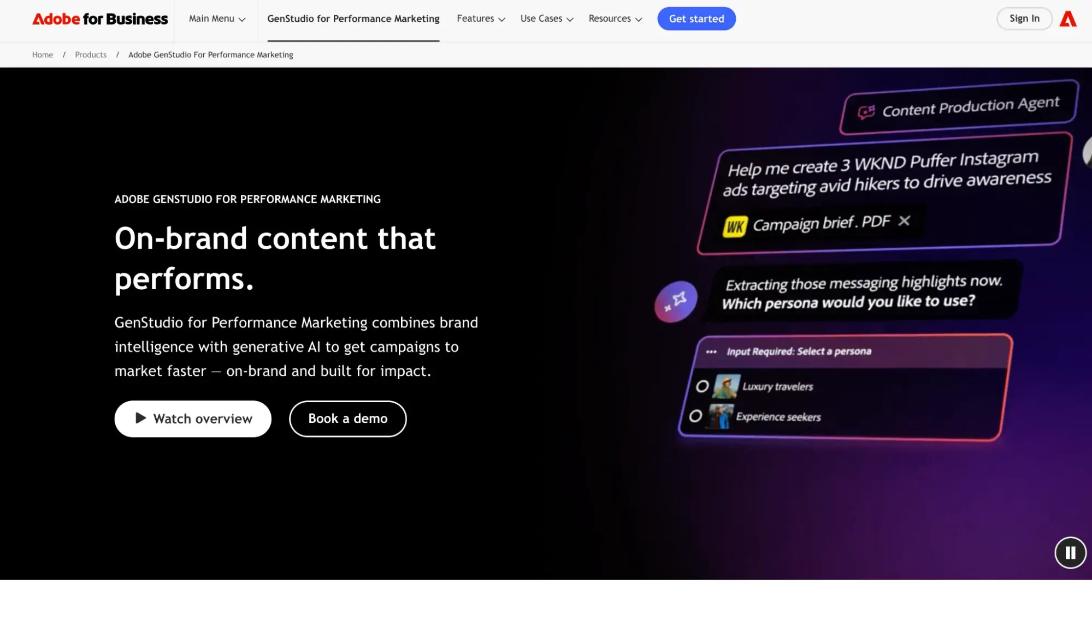Click the Adobe logo in the top-right corner
This screenshot has width=1092, height=627.
pyautogui.click(x=1069, y=18)
